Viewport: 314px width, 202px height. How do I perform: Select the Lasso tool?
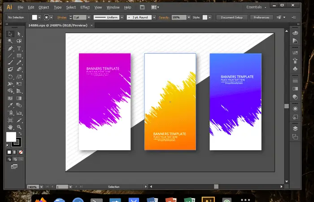pyautogui.click(x=19, y=41)
